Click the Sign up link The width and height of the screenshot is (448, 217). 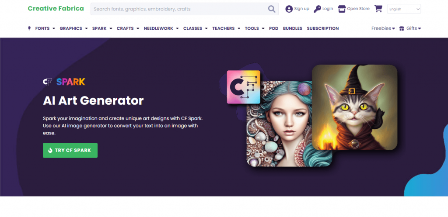tap(302, 9)
